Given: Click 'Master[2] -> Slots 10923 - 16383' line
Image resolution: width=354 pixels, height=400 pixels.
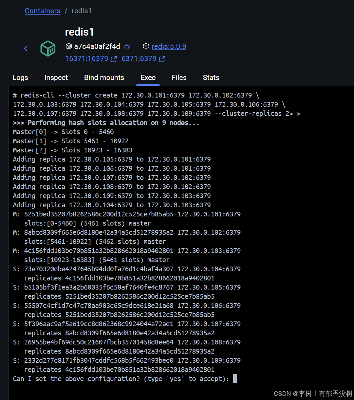Looking at the screenshot, I should [x=73, y=150].
